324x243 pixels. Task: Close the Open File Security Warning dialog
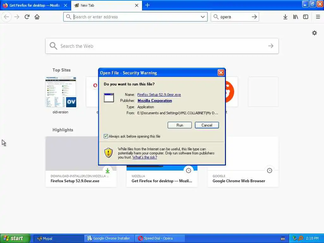click(x=221, y=73)
